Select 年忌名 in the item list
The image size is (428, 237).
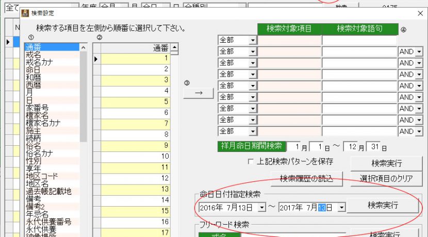point(52,214)
